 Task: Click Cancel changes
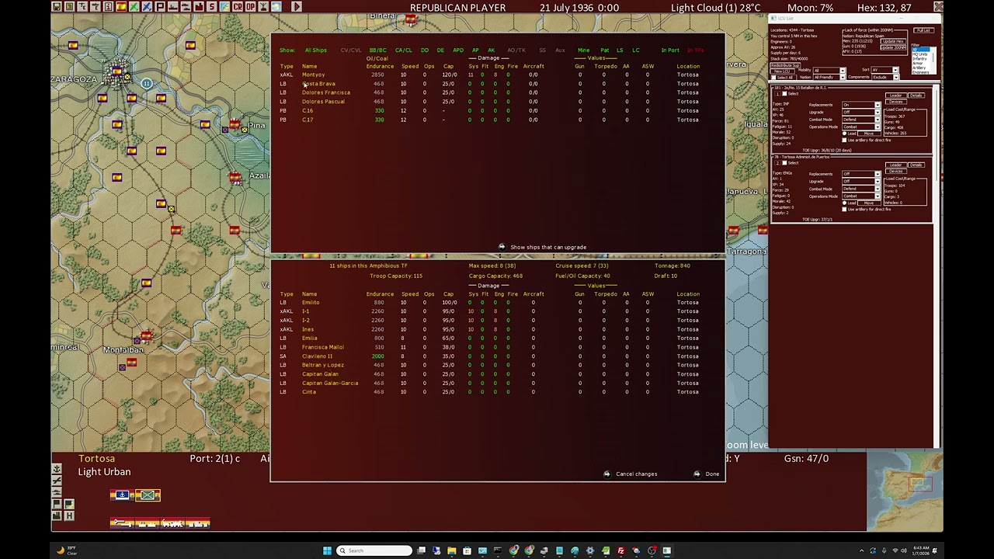coord(631,474)
